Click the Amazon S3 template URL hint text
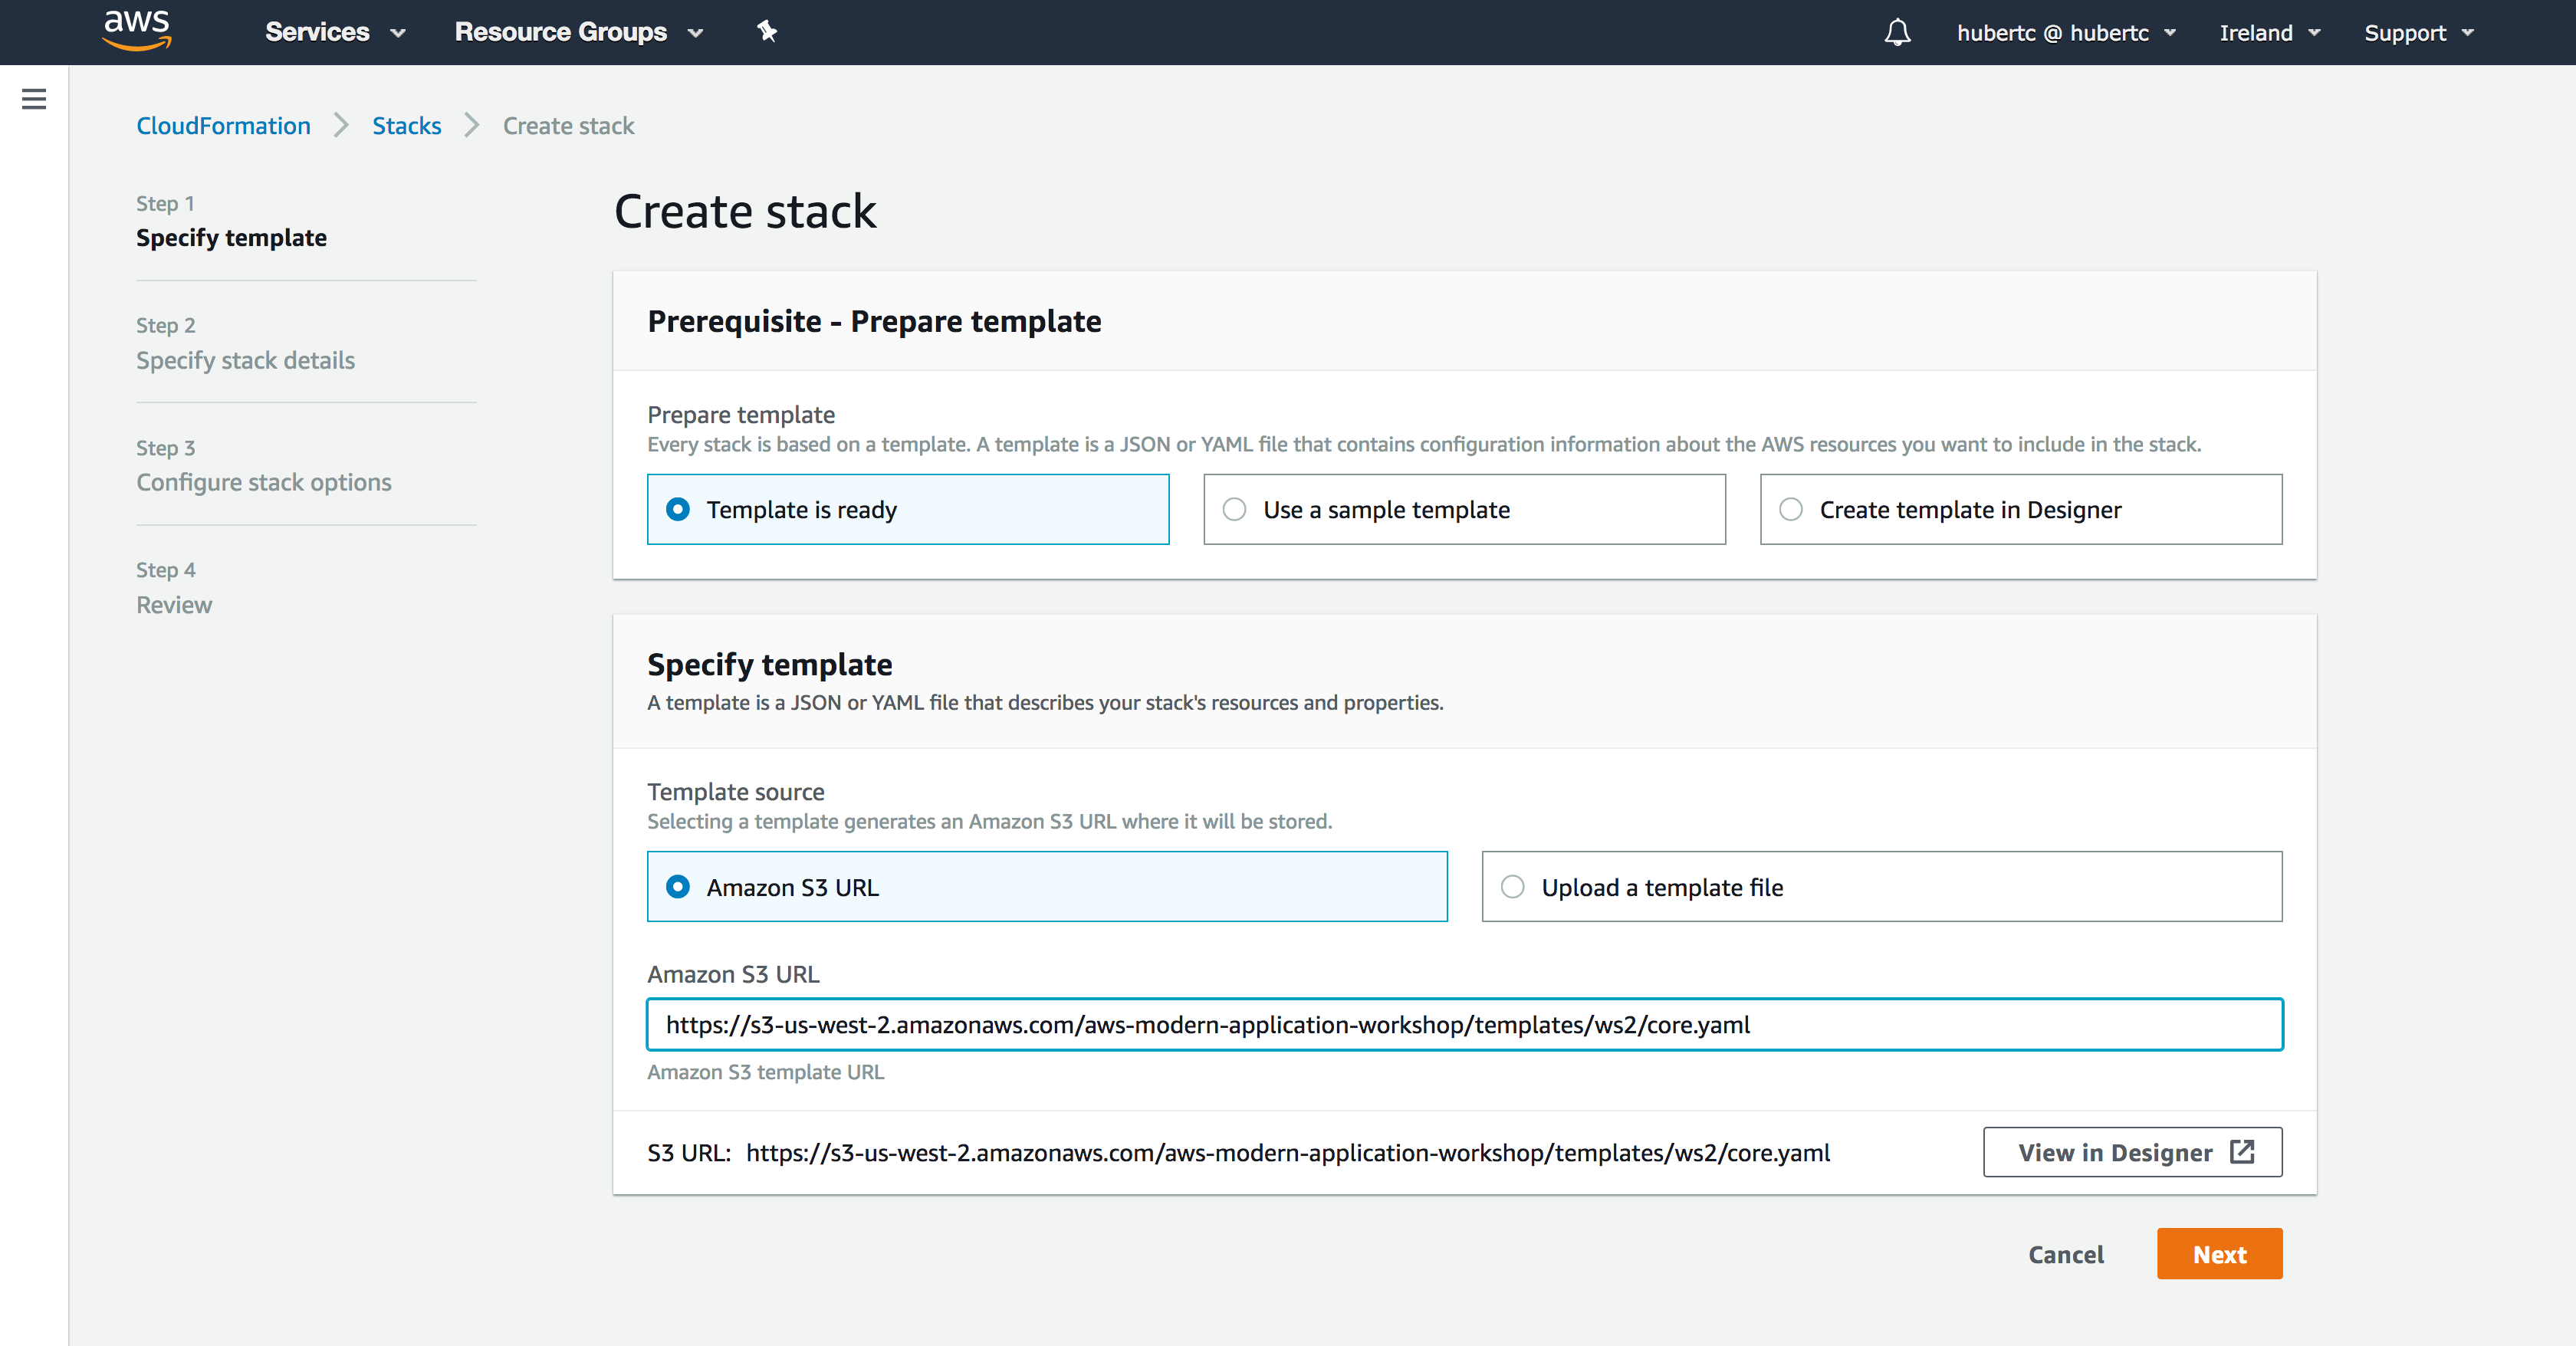 coord(765,1072)
